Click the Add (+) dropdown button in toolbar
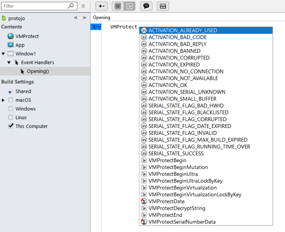Image resolution: width=285 pixels, height=232 pixels. 102,6
